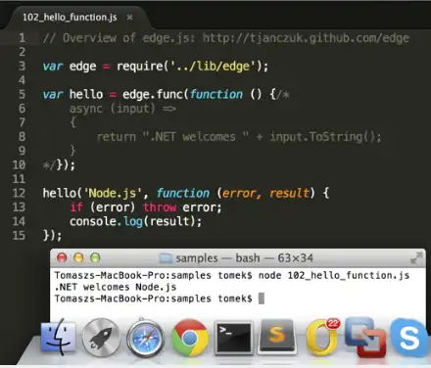
Task: Open Terminal app in the dock
Action: 233,338
